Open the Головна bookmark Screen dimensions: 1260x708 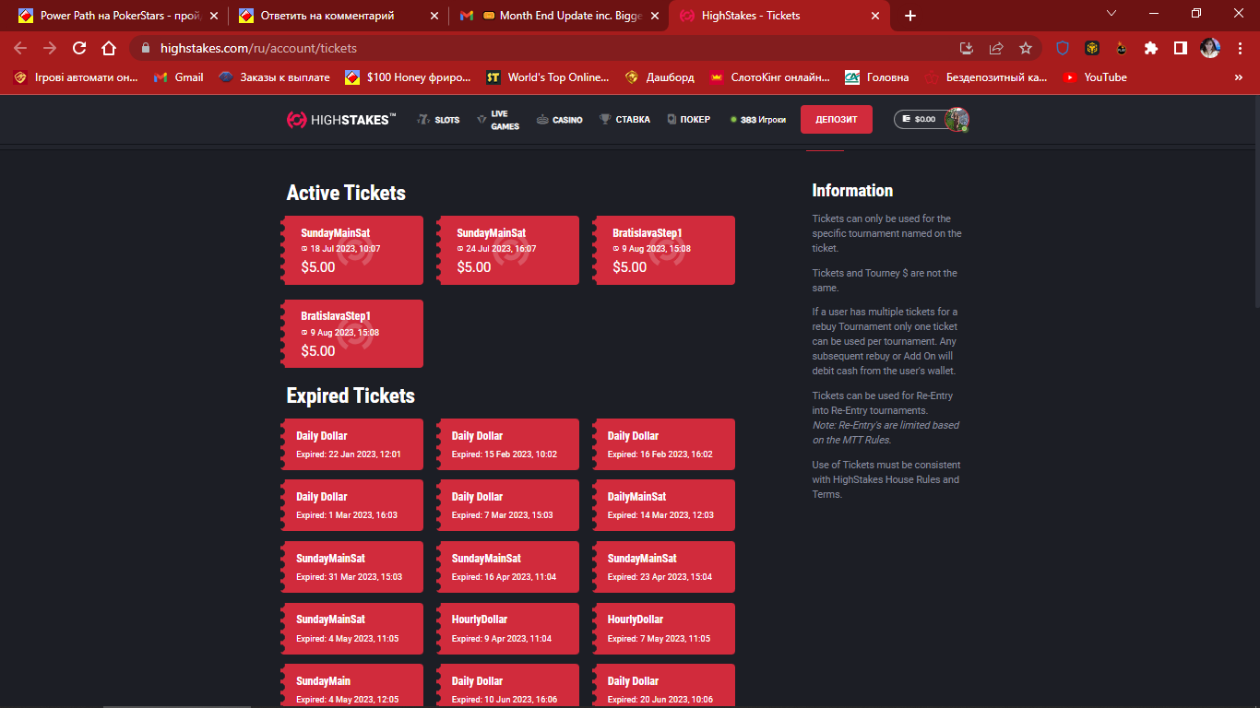877,77
